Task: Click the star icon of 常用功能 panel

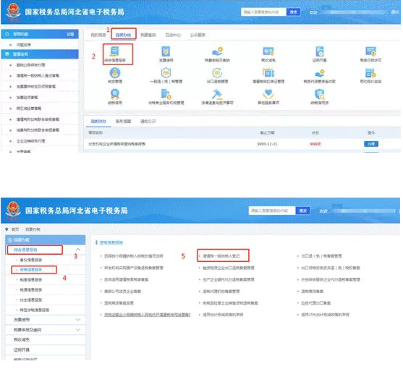Action: coord(7,34)
